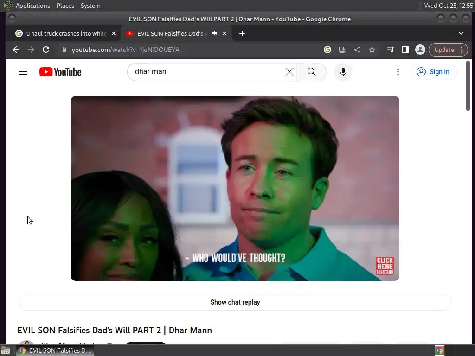
Task: Open the System menu
Action: click(x=90, y=6)
